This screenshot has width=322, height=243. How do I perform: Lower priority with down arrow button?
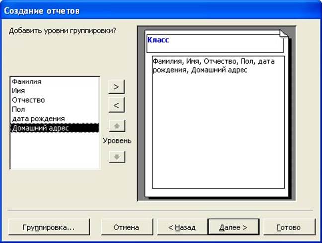tap(117, 157)
